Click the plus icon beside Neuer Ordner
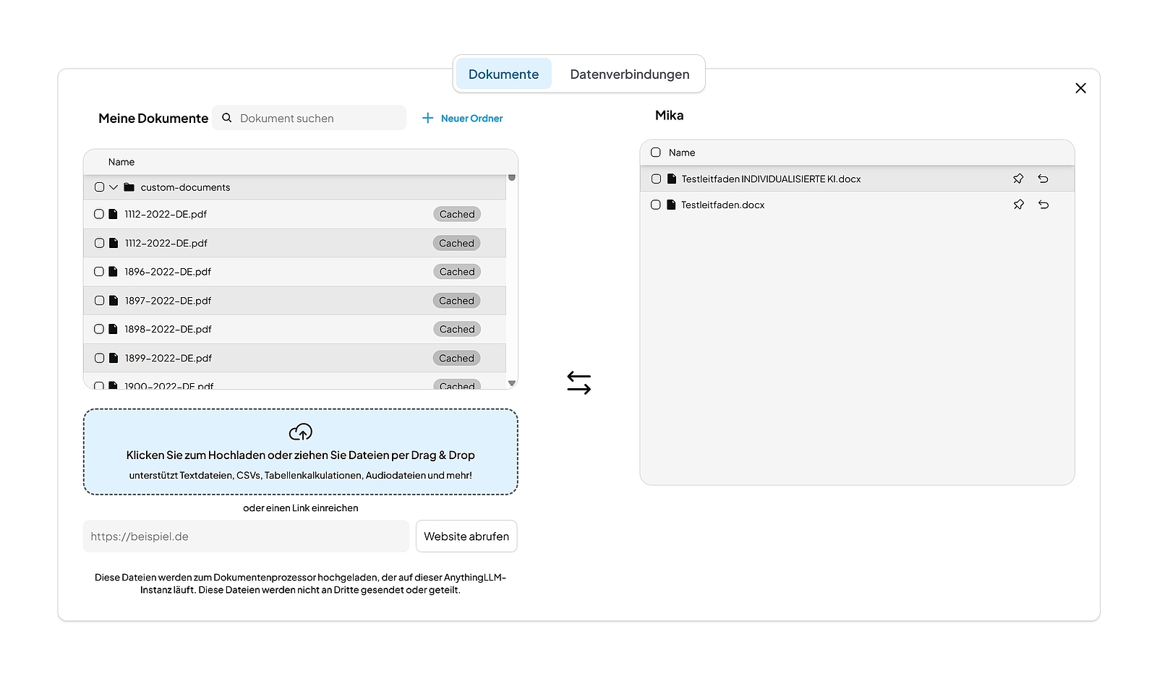The width and height of the screenshot is (1157, 689). 427,118
